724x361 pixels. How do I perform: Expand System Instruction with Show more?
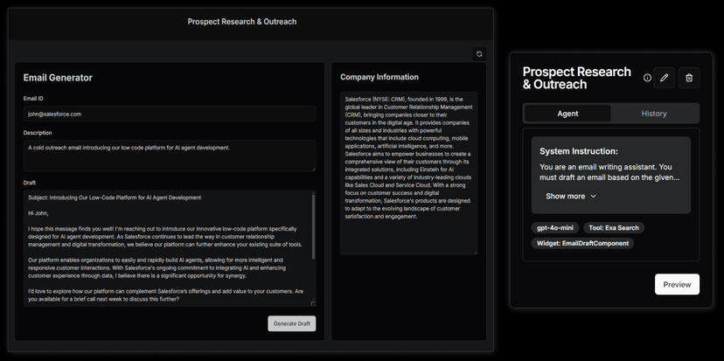[x=566, y=197]
